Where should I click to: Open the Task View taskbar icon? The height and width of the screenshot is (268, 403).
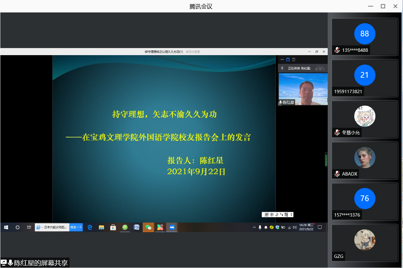coord(29,227)
